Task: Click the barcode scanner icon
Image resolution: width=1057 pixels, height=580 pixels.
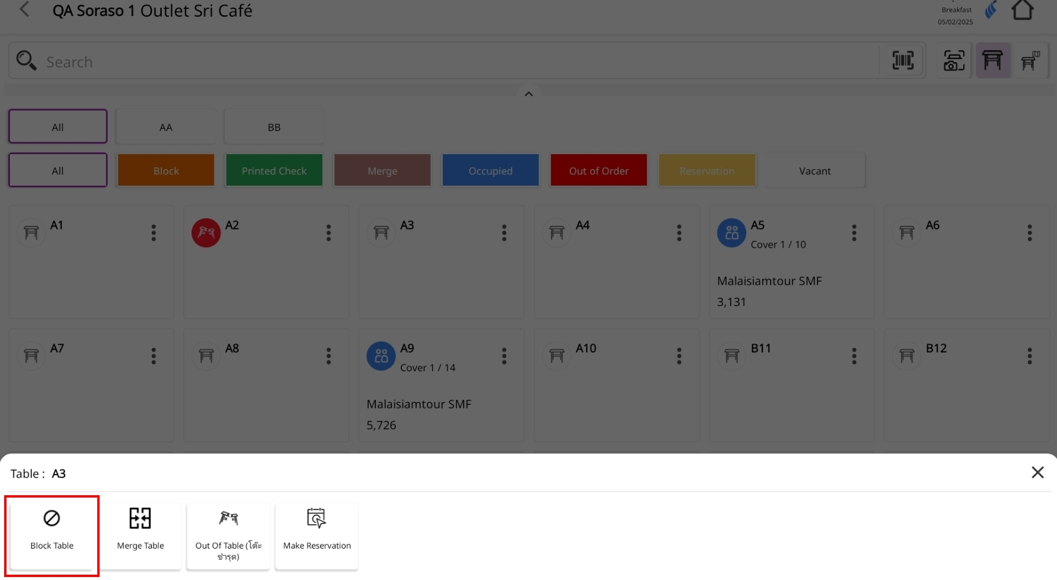Action: pos(903,60)
